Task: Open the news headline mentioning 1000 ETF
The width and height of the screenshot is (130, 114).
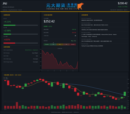Action: [x=95, y=25]
